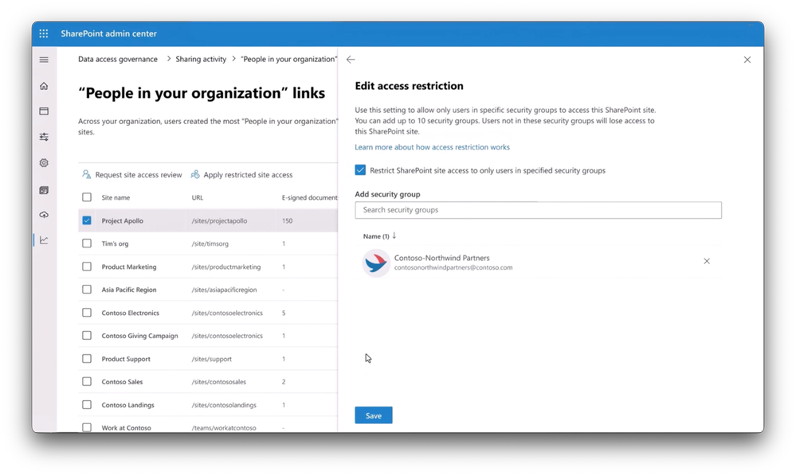The height and width of the screenshot is (475, 796).
Task: Open the Policies sliders icon in sidebar
Action: [x=44, y=137]
